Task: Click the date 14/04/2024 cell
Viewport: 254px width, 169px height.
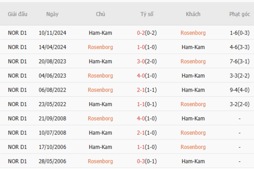Action: pos(52,47)
